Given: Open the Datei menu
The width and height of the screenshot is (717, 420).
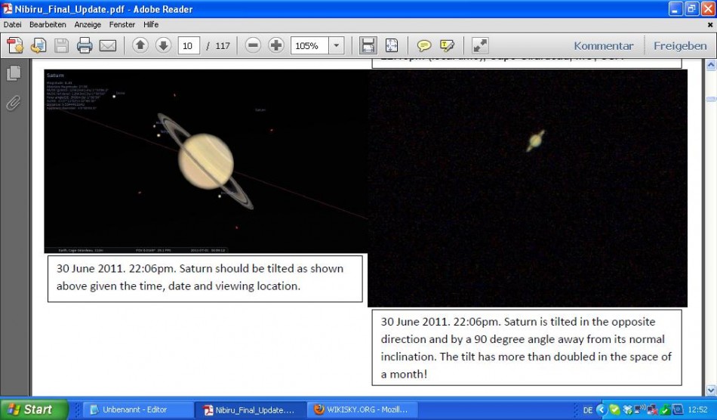Looking at the screenshot, I should [x=12, y=24].
